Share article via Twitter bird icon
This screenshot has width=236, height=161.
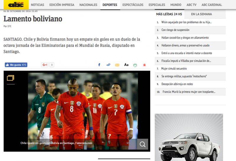pos(108,65)
